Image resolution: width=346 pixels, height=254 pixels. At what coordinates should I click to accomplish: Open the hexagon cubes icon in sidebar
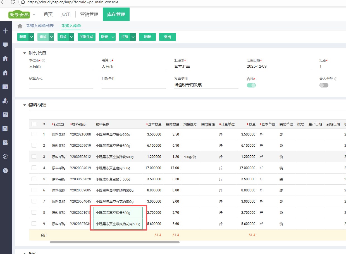[5, 101]
